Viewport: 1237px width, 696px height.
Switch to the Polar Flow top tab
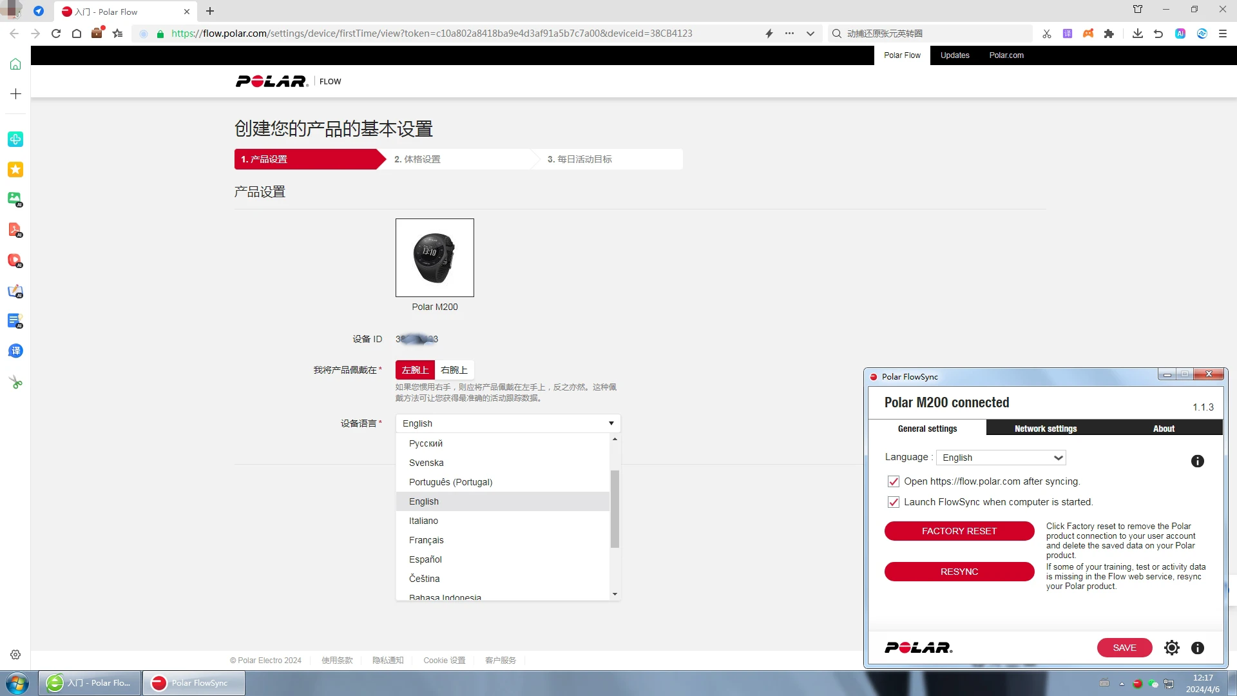(902, 55)
